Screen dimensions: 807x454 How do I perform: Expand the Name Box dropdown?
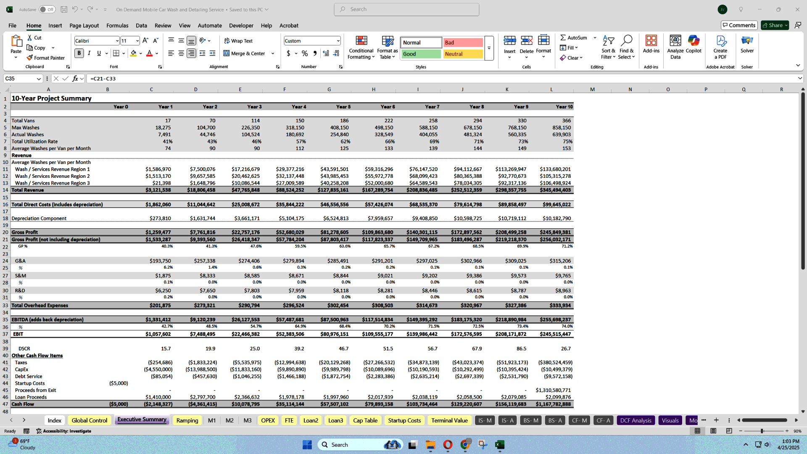[39, 79]
